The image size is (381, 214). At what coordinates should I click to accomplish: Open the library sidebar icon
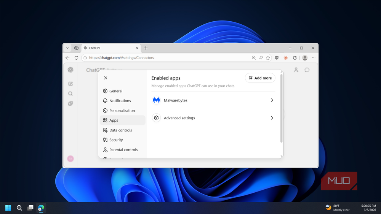[x=70, y=103]
